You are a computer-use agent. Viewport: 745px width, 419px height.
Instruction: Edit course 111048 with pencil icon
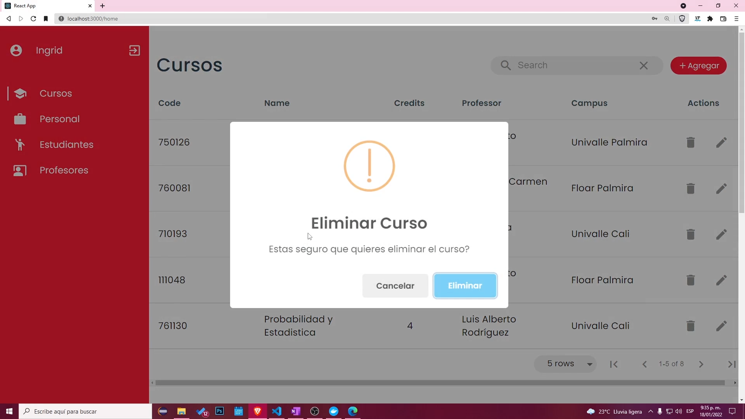tap(721, 280)
